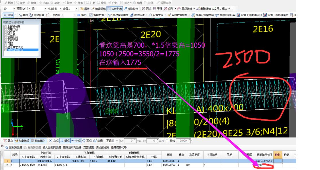Select the 移动 (move) tool
Screen dimensions: 320x170
[x=44, y=3]
